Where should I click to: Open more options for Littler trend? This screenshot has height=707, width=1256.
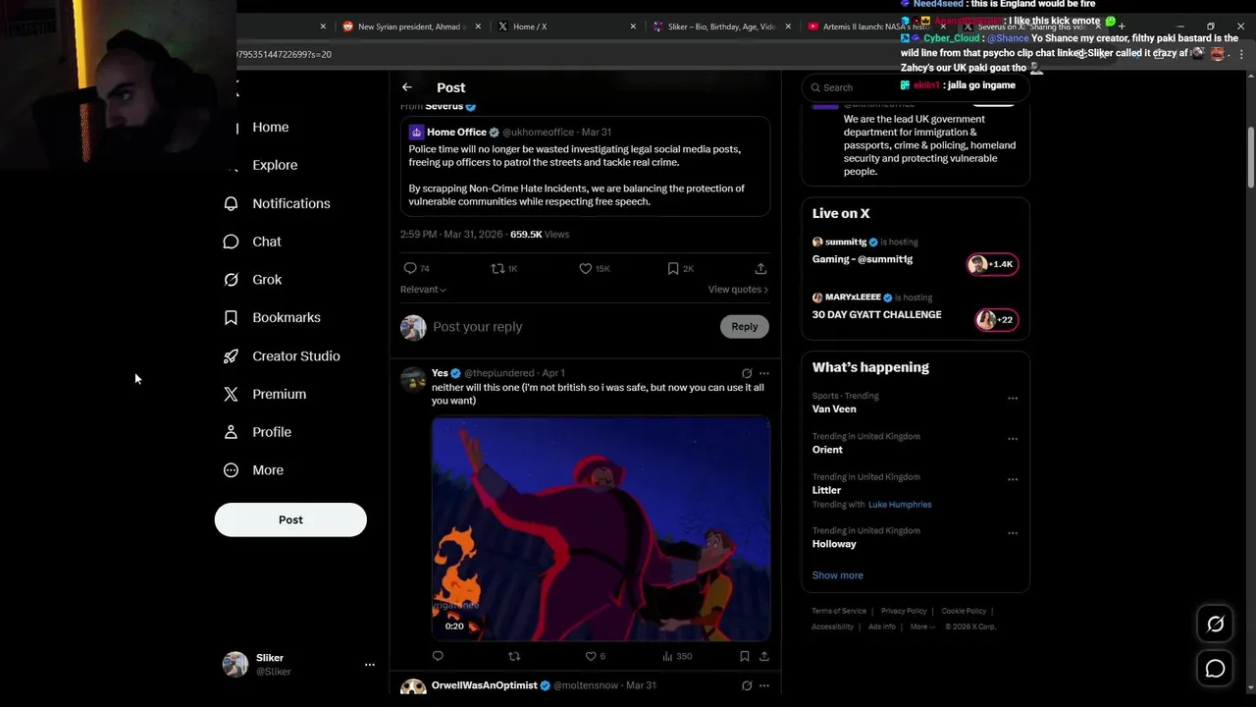[1013, 480]
